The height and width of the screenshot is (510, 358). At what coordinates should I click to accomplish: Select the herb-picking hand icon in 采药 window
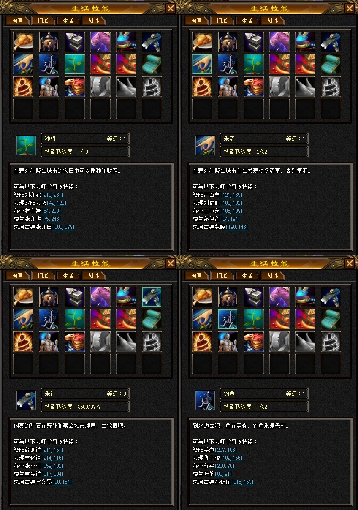click(202, 64)
